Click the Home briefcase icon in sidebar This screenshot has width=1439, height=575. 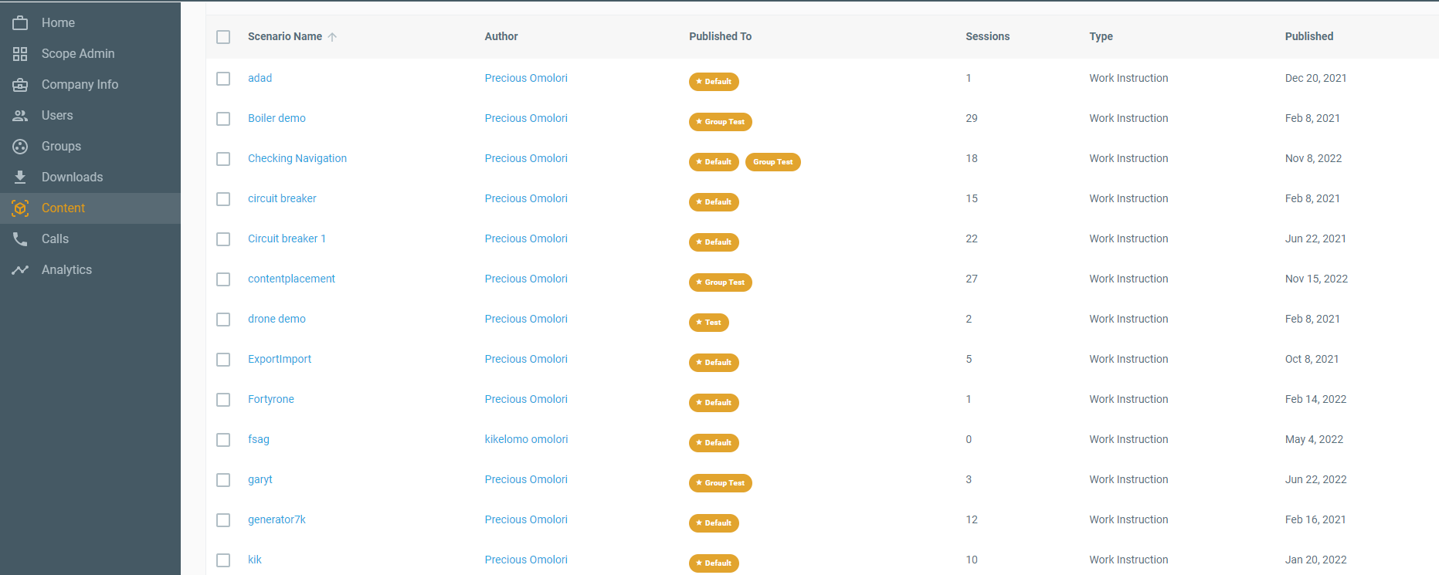[x=20, y=23]
